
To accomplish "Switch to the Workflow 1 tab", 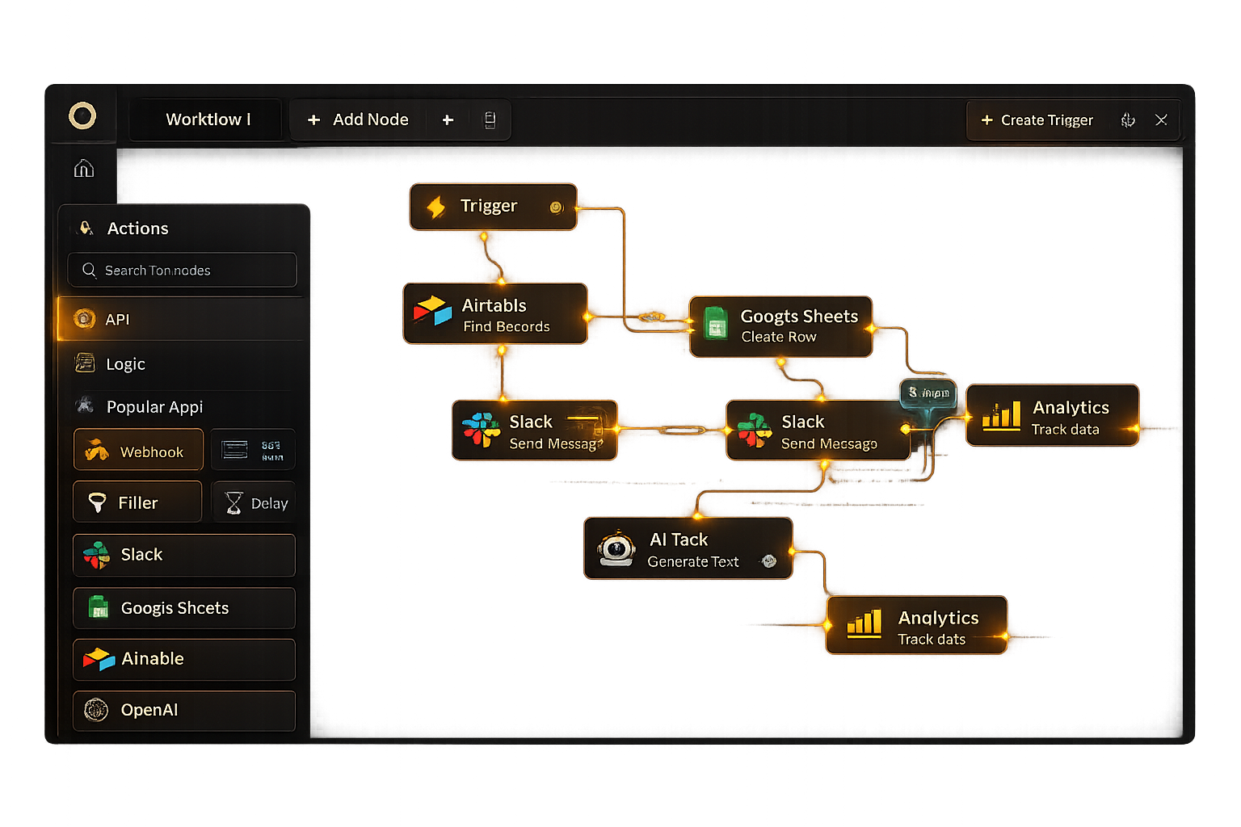I will tap(207, 119).
